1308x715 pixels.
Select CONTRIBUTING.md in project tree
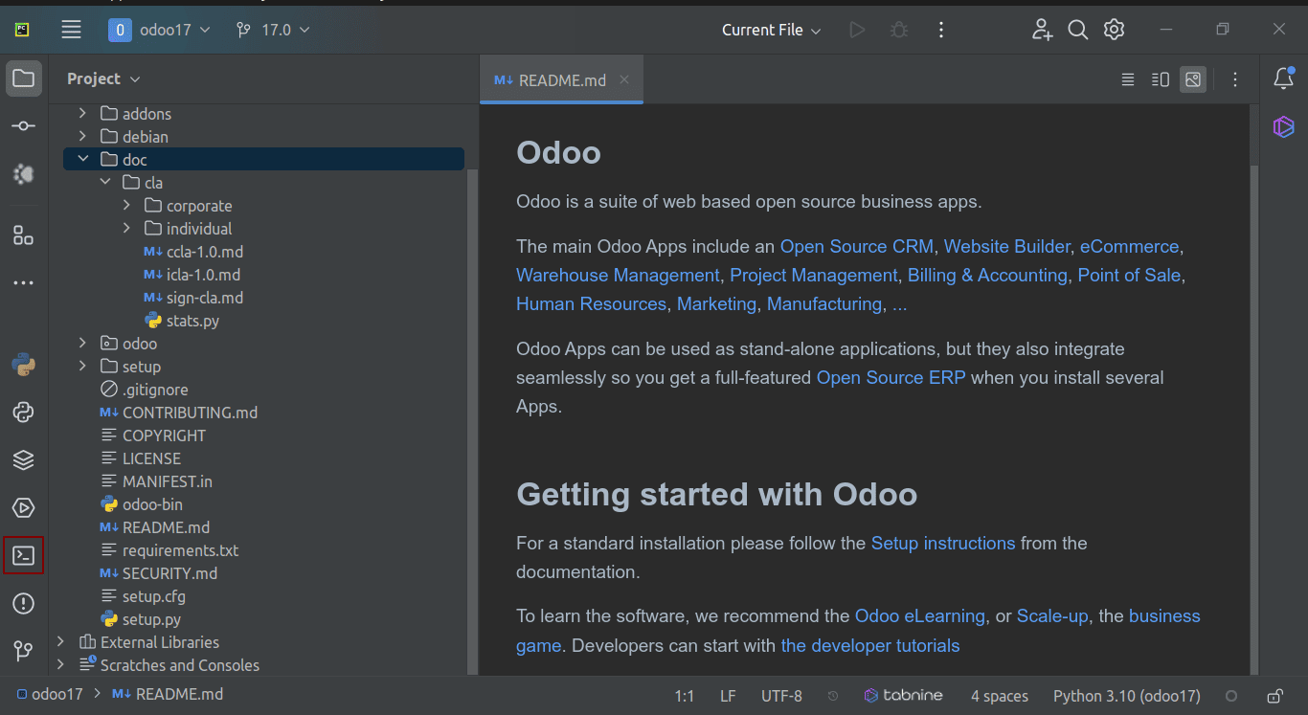pyautogui.click(x=178, y=412)
